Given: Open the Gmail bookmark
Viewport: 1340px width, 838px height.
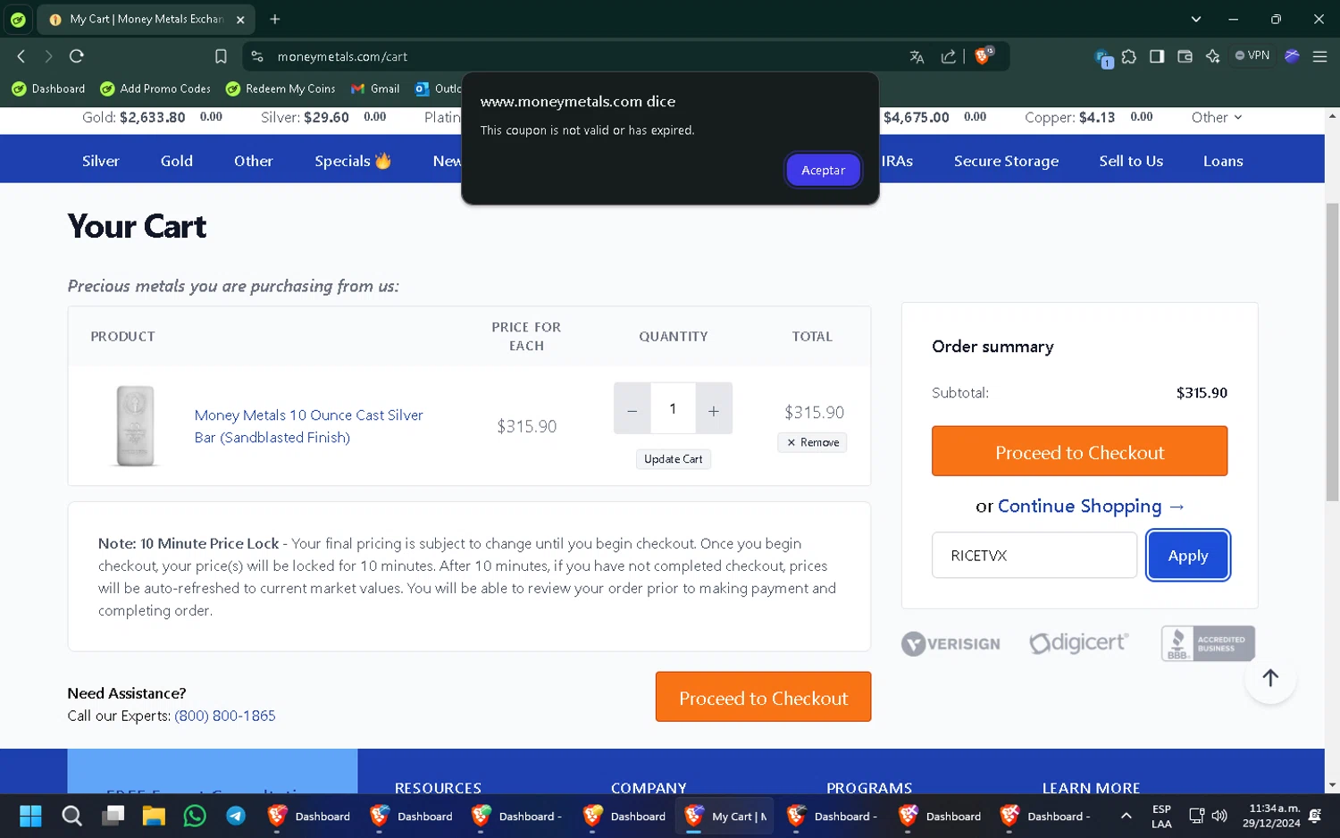Looking at the screenshot, I should [375, 88].
